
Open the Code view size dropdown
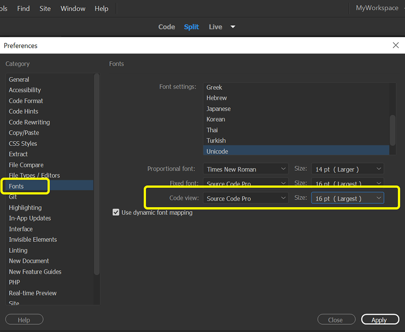(x=347, y=198)
